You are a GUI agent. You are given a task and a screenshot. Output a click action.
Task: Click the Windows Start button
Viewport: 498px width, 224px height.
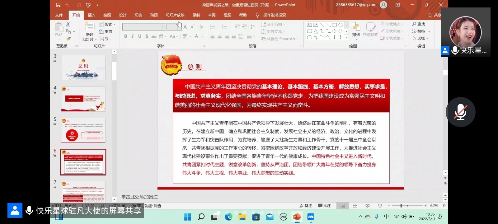[187, 217]
